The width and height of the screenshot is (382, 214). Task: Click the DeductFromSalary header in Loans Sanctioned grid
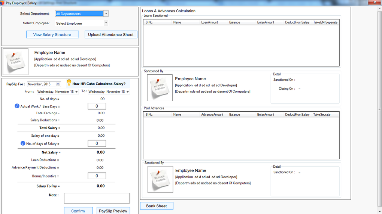coord(297,22)
